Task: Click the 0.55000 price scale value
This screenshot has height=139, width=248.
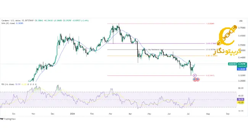Action: tap(242, 45)
